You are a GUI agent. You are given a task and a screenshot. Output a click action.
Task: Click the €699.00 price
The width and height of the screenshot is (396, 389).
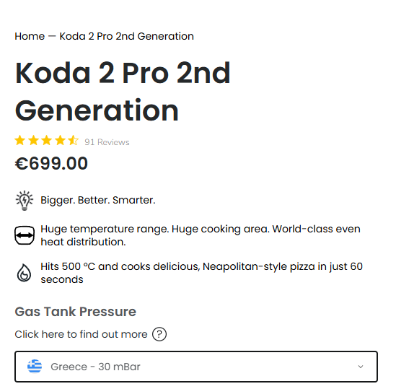point(51,163)
